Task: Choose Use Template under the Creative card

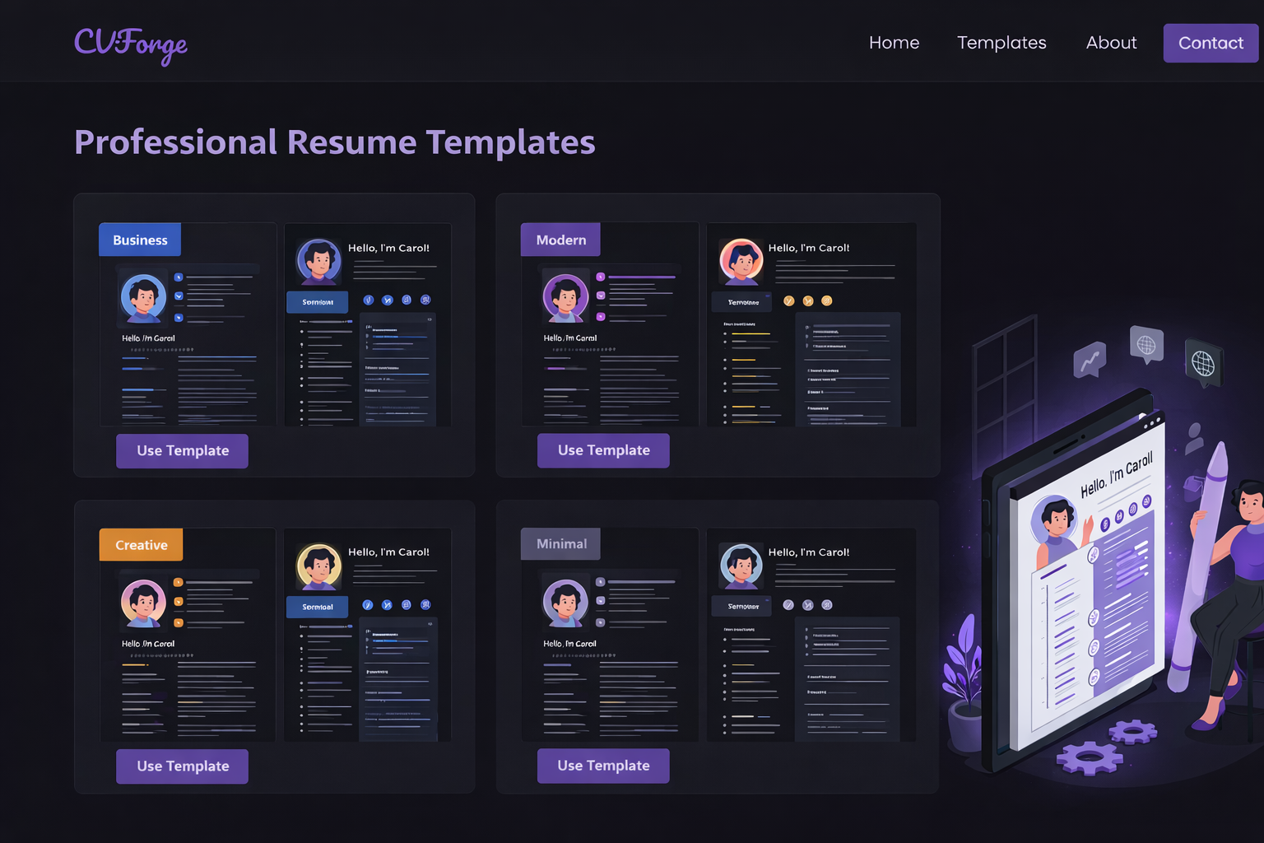Action: click(182, 766)
